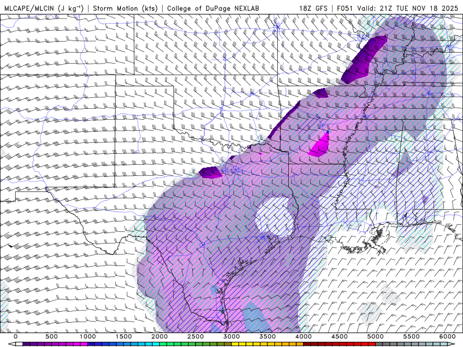Click the MLCAPE/MLCIN (J kg⁻¹) title text
The image size is (463, 347).
(x=45, y=8)
